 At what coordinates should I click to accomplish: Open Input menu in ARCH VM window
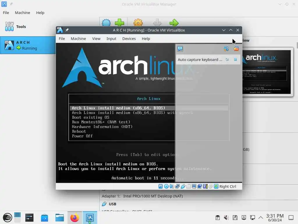[x=111, y=39]
